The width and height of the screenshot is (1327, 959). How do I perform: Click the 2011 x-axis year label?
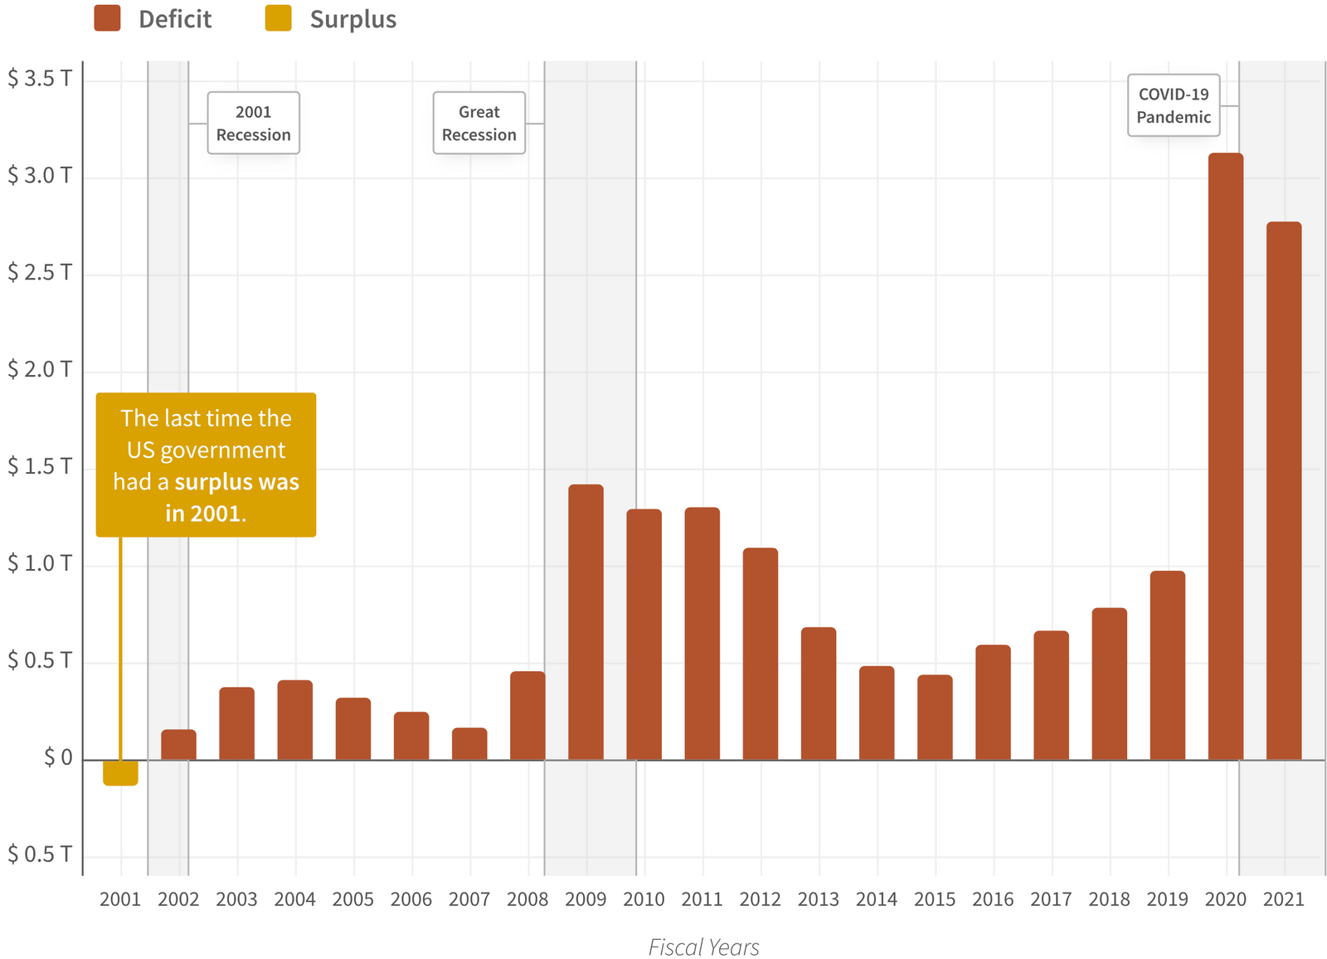tap(702, 899)
